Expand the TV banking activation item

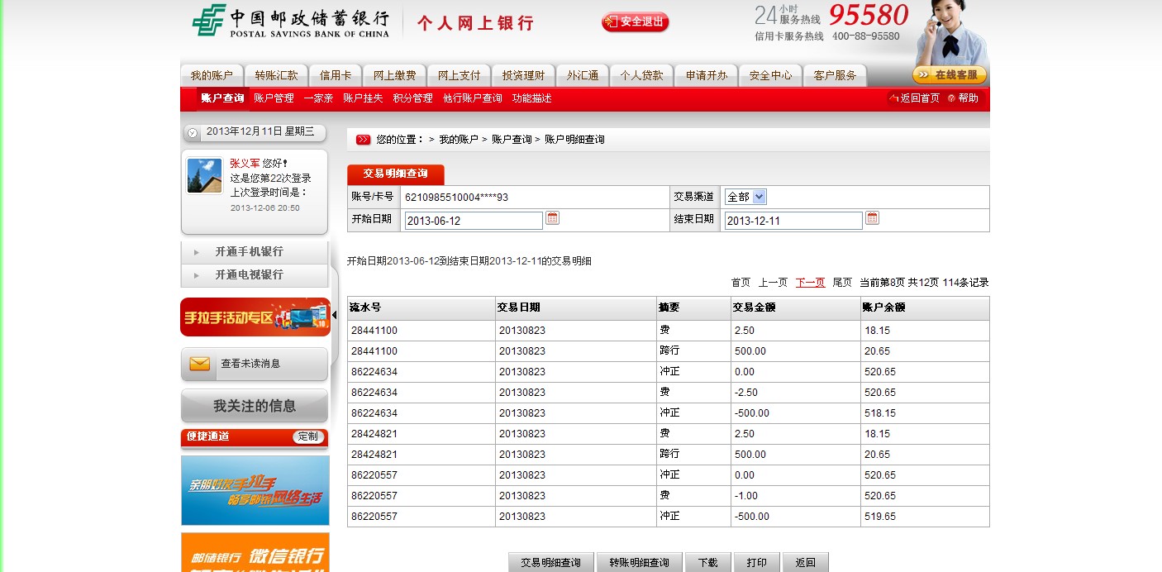[249, 274]
